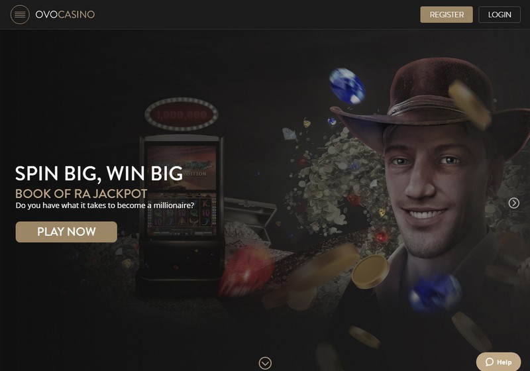Screen dimensions: 530x371
Task: Advance to next slide with right arrow
Action: 514,203
